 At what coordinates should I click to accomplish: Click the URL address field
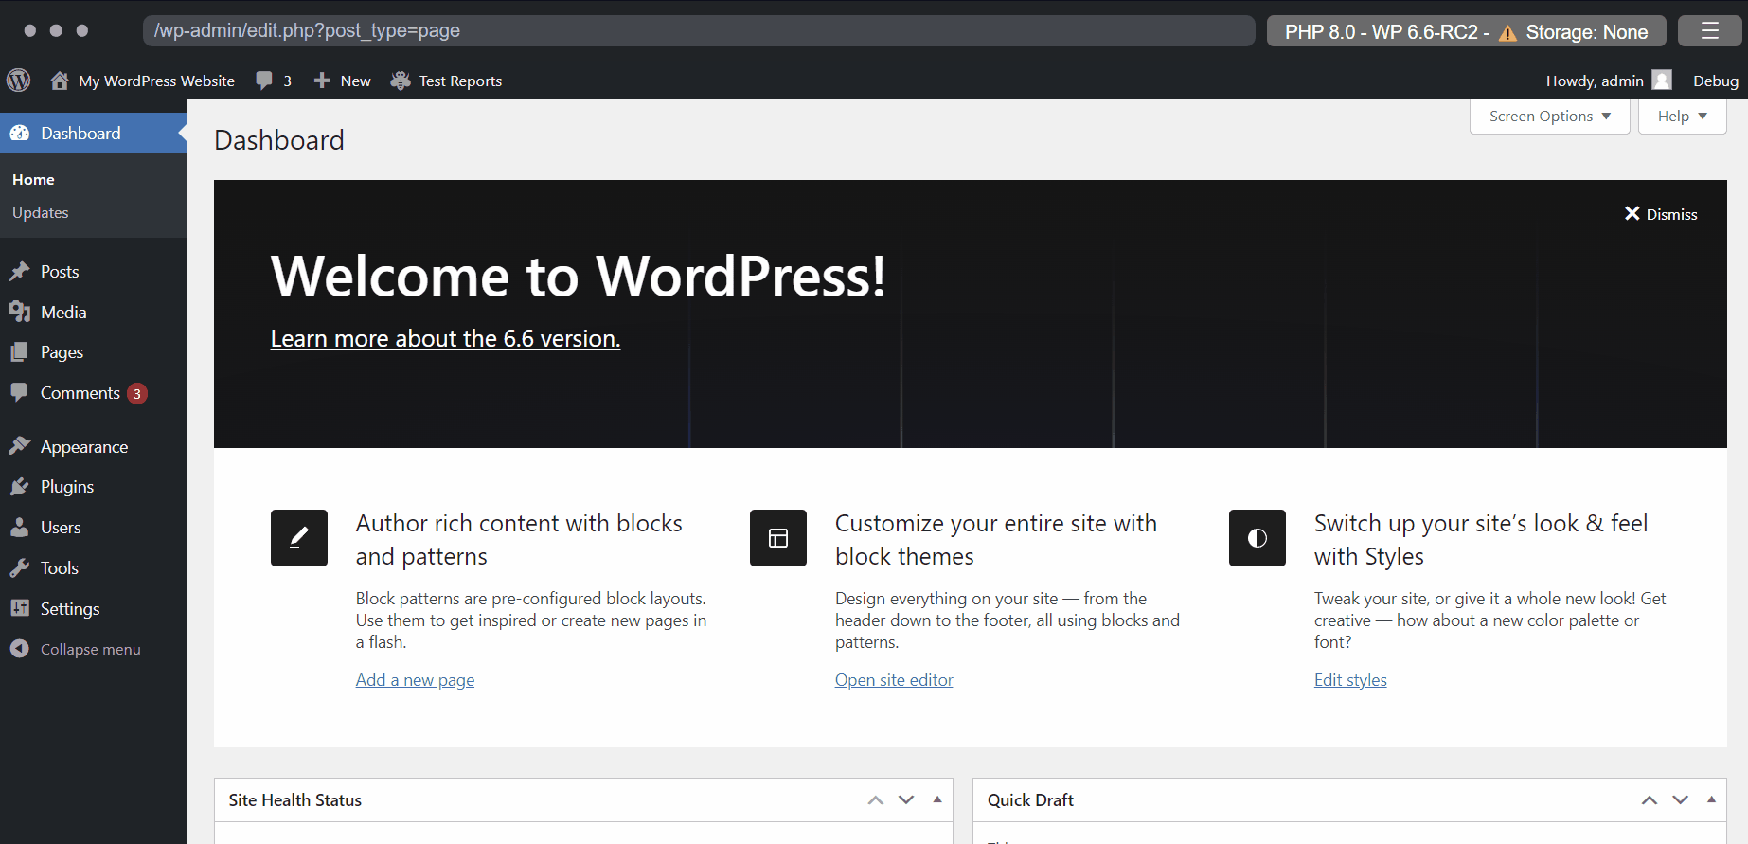click(698, 30)
